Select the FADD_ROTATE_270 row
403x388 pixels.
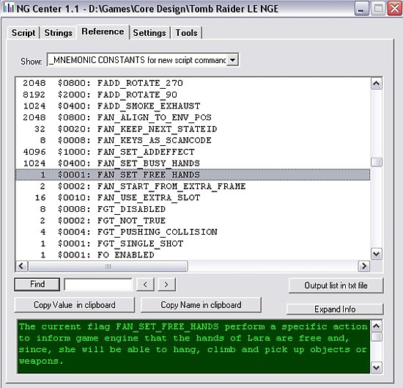click(x=193, y=83)
